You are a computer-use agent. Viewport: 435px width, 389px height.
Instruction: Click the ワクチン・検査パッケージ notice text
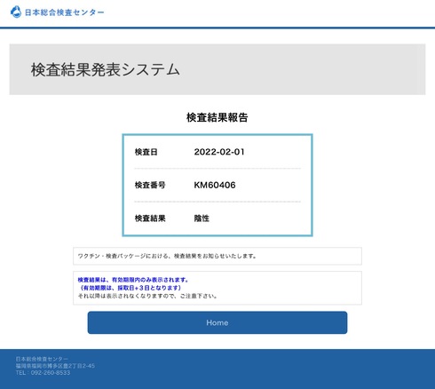tap(167, 256)
